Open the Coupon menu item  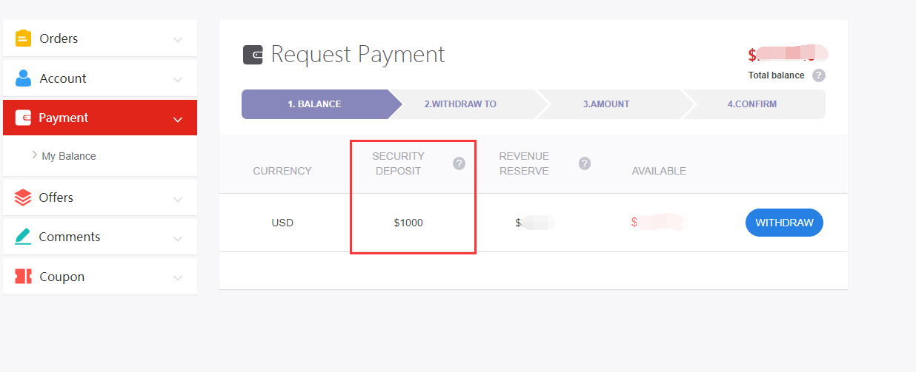tap(62, 277)
